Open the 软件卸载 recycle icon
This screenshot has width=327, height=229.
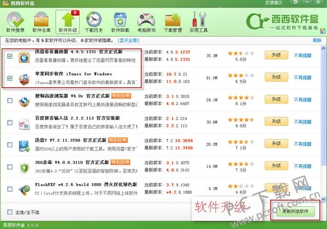(x=120, y=22)
